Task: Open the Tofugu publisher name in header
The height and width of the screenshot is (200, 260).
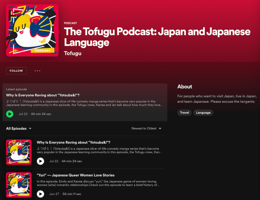Action: pyautogui.click(x=73, y=53)
